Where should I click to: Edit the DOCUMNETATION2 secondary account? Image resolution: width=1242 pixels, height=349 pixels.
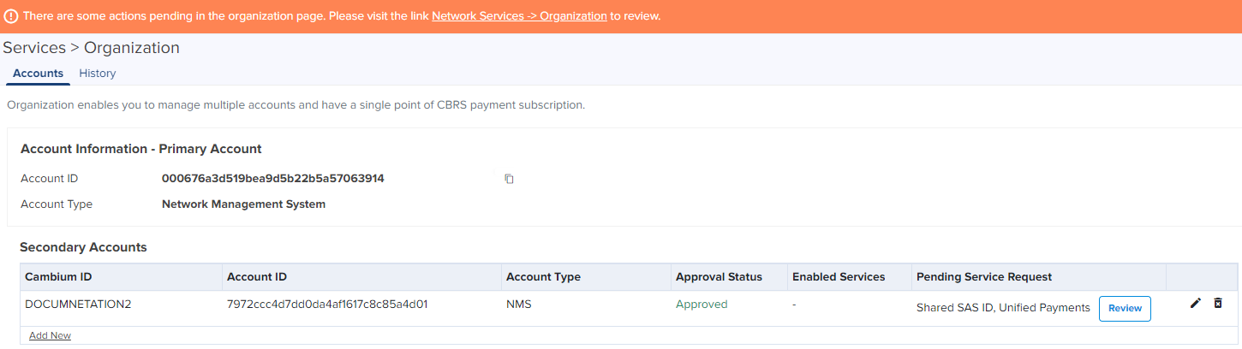tap(1196, 304)
